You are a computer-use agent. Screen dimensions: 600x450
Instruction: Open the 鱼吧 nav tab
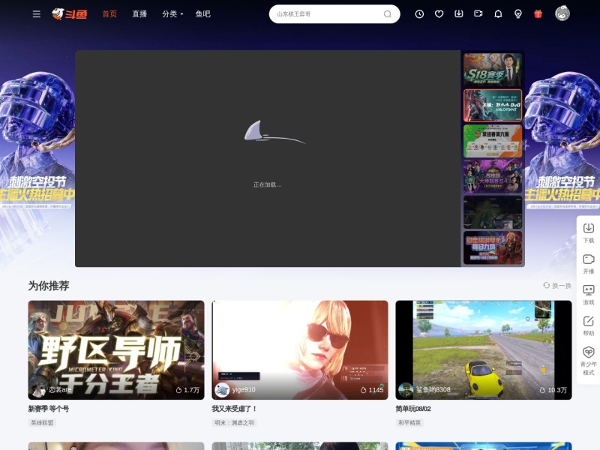pyautogui.click(x=202, y=14)
